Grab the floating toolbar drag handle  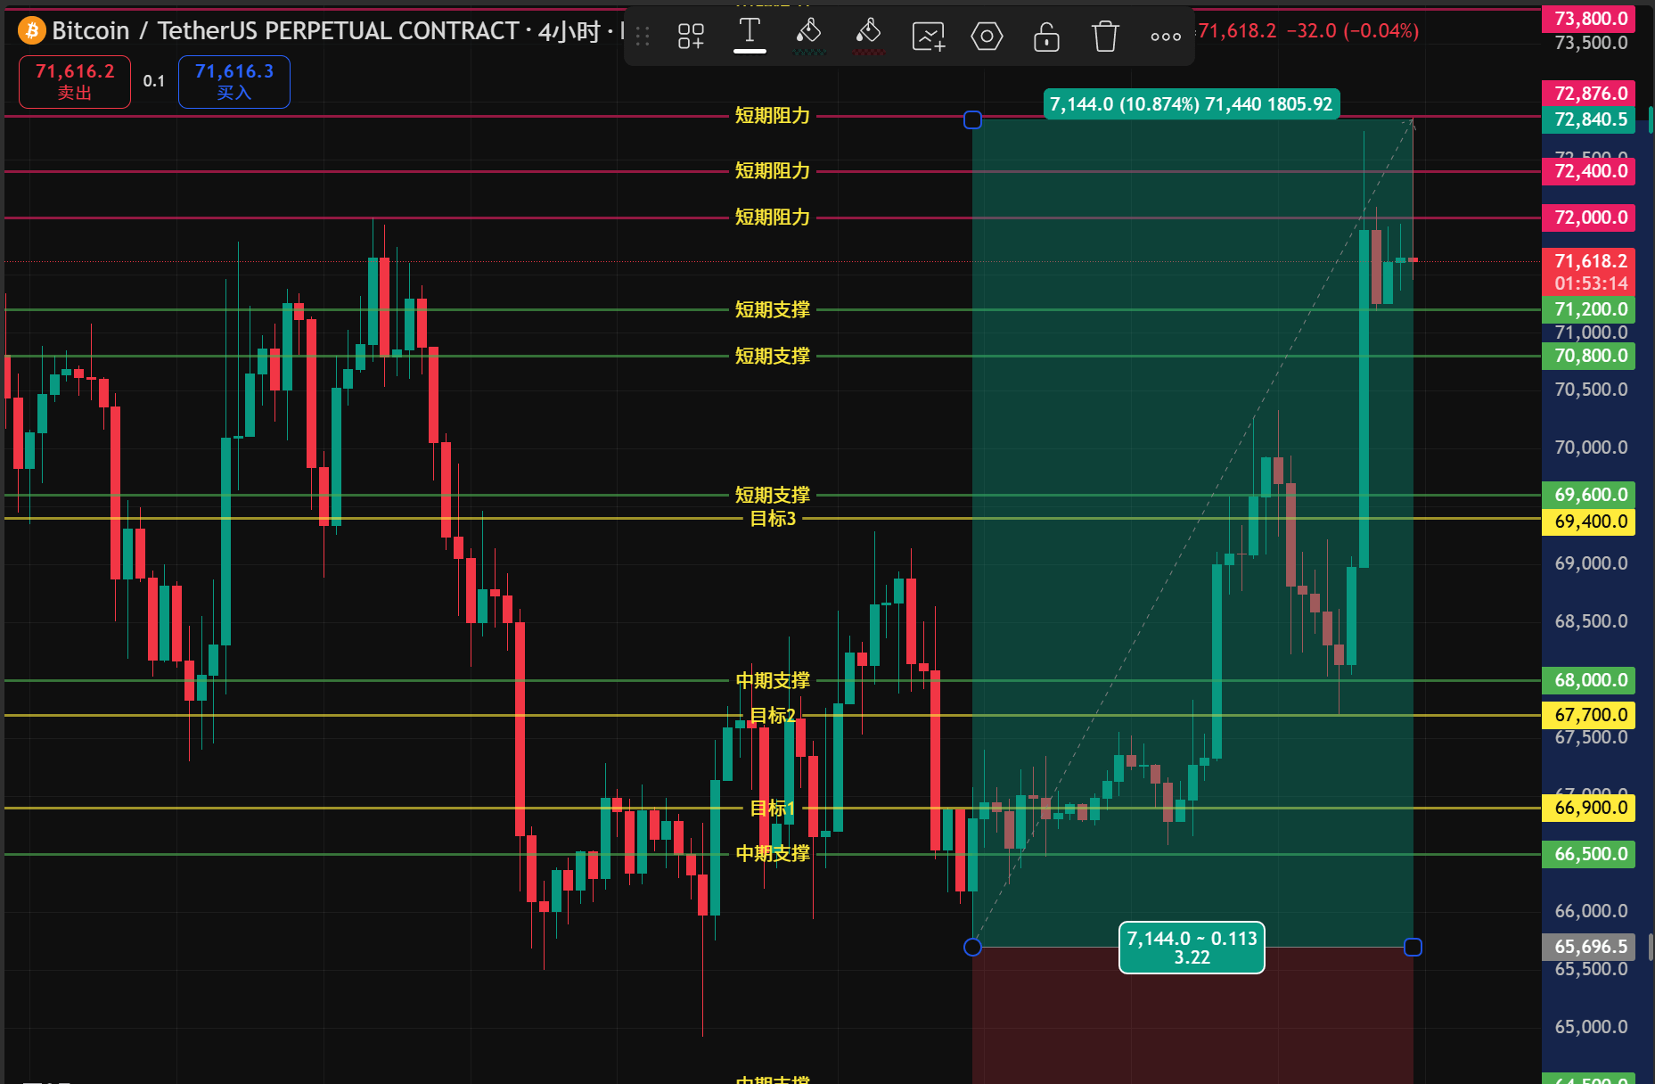point(643,37)
